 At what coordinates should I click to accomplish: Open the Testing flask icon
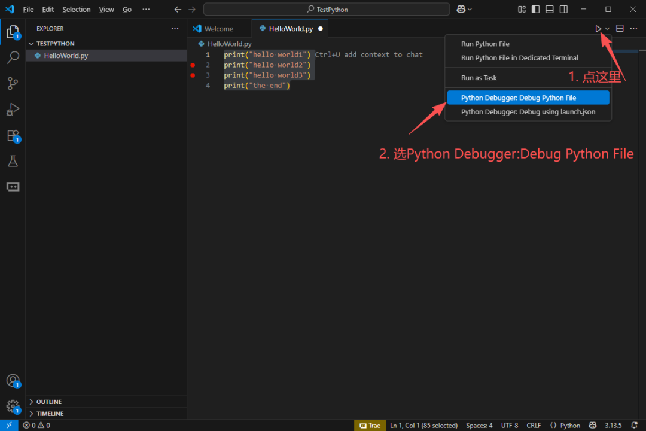point(13,161)
